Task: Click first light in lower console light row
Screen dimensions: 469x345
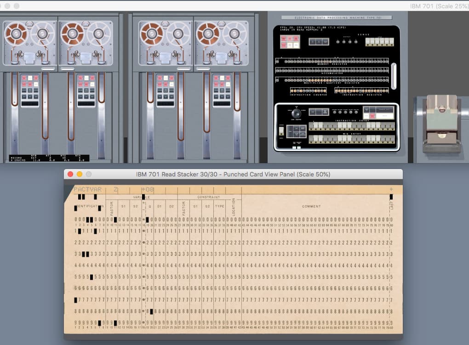Action: pos(335,112)
